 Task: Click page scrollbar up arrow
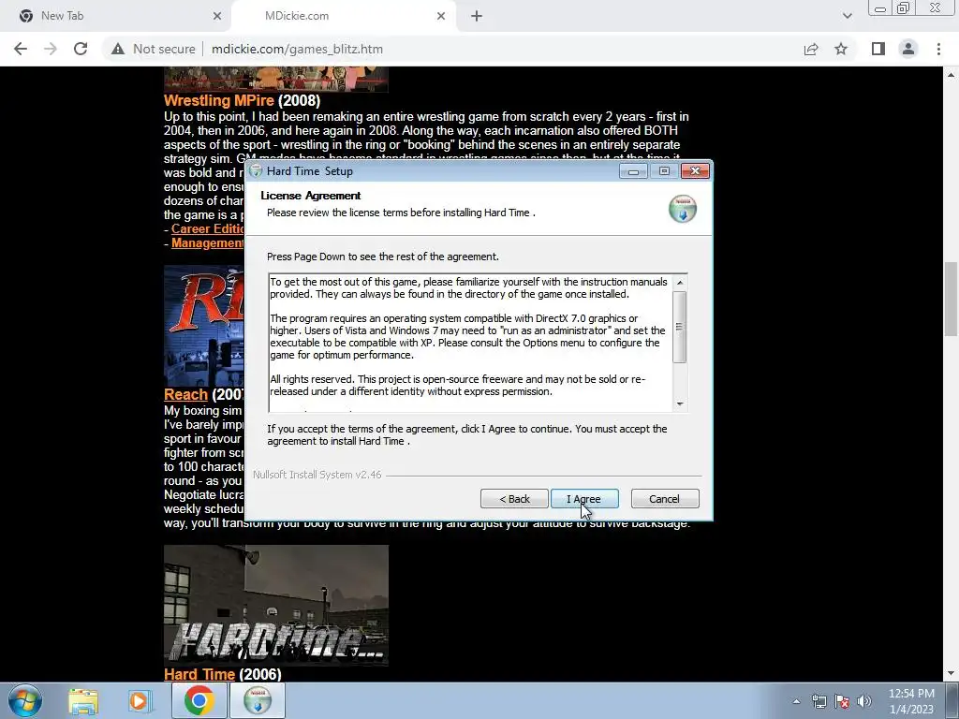(x=951, y=75)
